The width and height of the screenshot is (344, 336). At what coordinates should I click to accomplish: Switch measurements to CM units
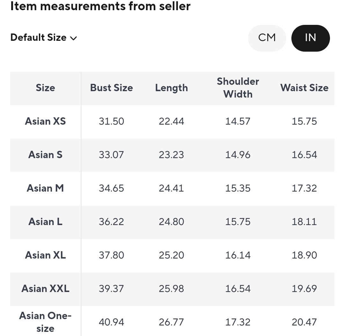267,38
